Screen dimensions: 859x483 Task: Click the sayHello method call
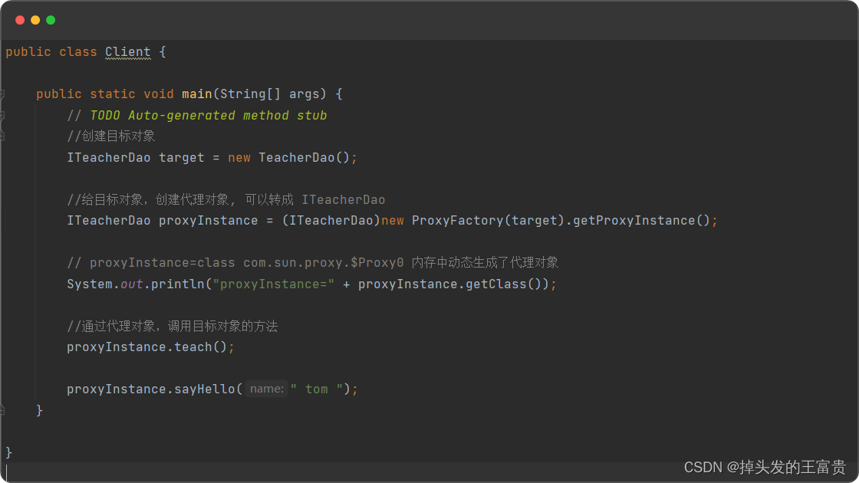click(x=204, y=389)
